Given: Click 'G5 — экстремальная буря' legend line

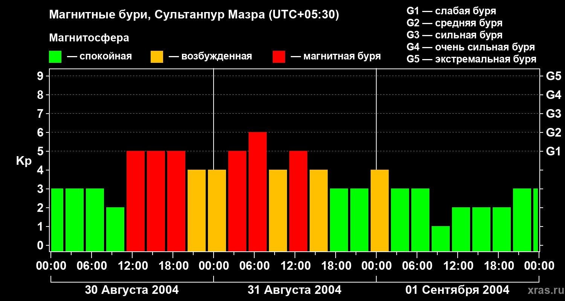Looking at the screenshot, I should 471,59.
